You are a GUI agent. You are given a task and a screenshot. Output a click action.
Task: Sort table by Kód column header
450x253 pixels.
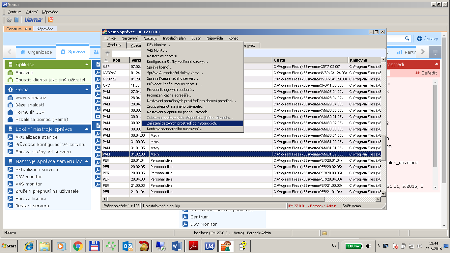(x=116, y=60)
